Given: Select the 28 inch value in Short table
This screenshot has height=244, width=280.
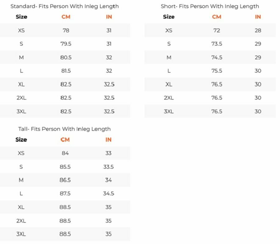Looking at the screenshot, I should (258, 31).
